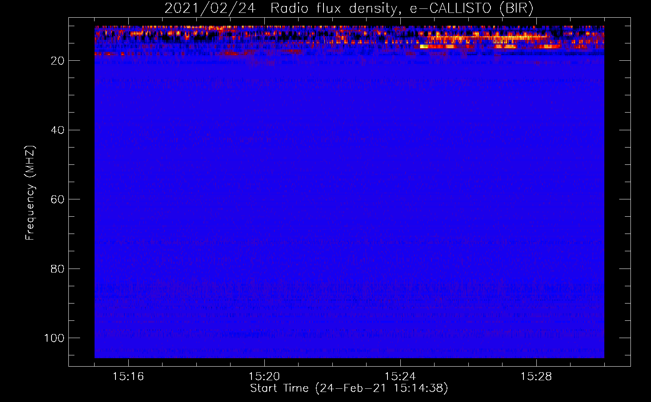
Task: Click the 'Start Time (24-Feb-21 15:14:38)' label
Action: click(x=349, y=388)
